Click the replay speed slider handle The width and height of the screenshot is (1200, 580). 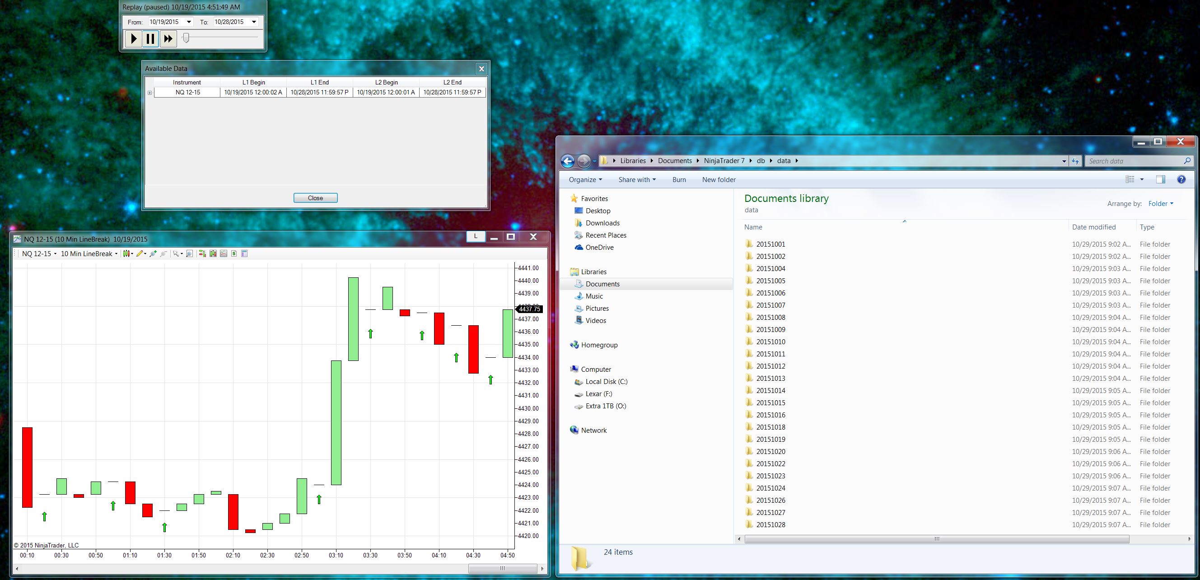[186, 38]
